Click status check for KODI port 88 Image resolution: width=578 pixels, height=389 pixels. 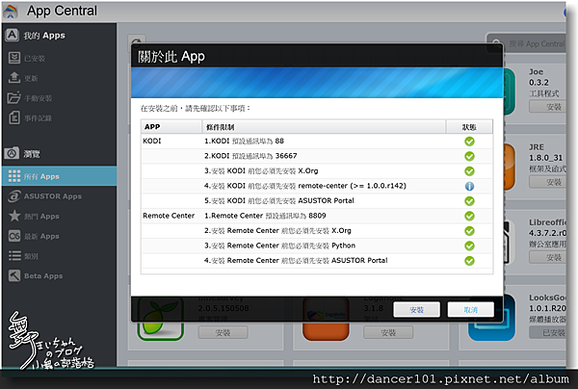(469, 142)
